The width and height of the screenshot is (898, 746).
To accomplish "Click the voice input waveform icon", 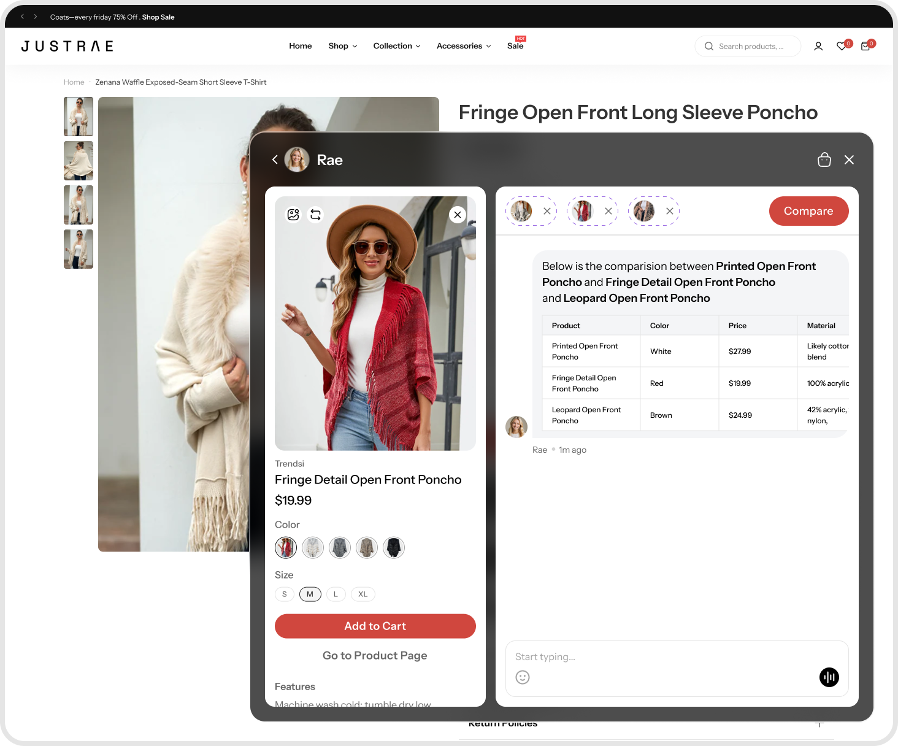I will 829,677.
